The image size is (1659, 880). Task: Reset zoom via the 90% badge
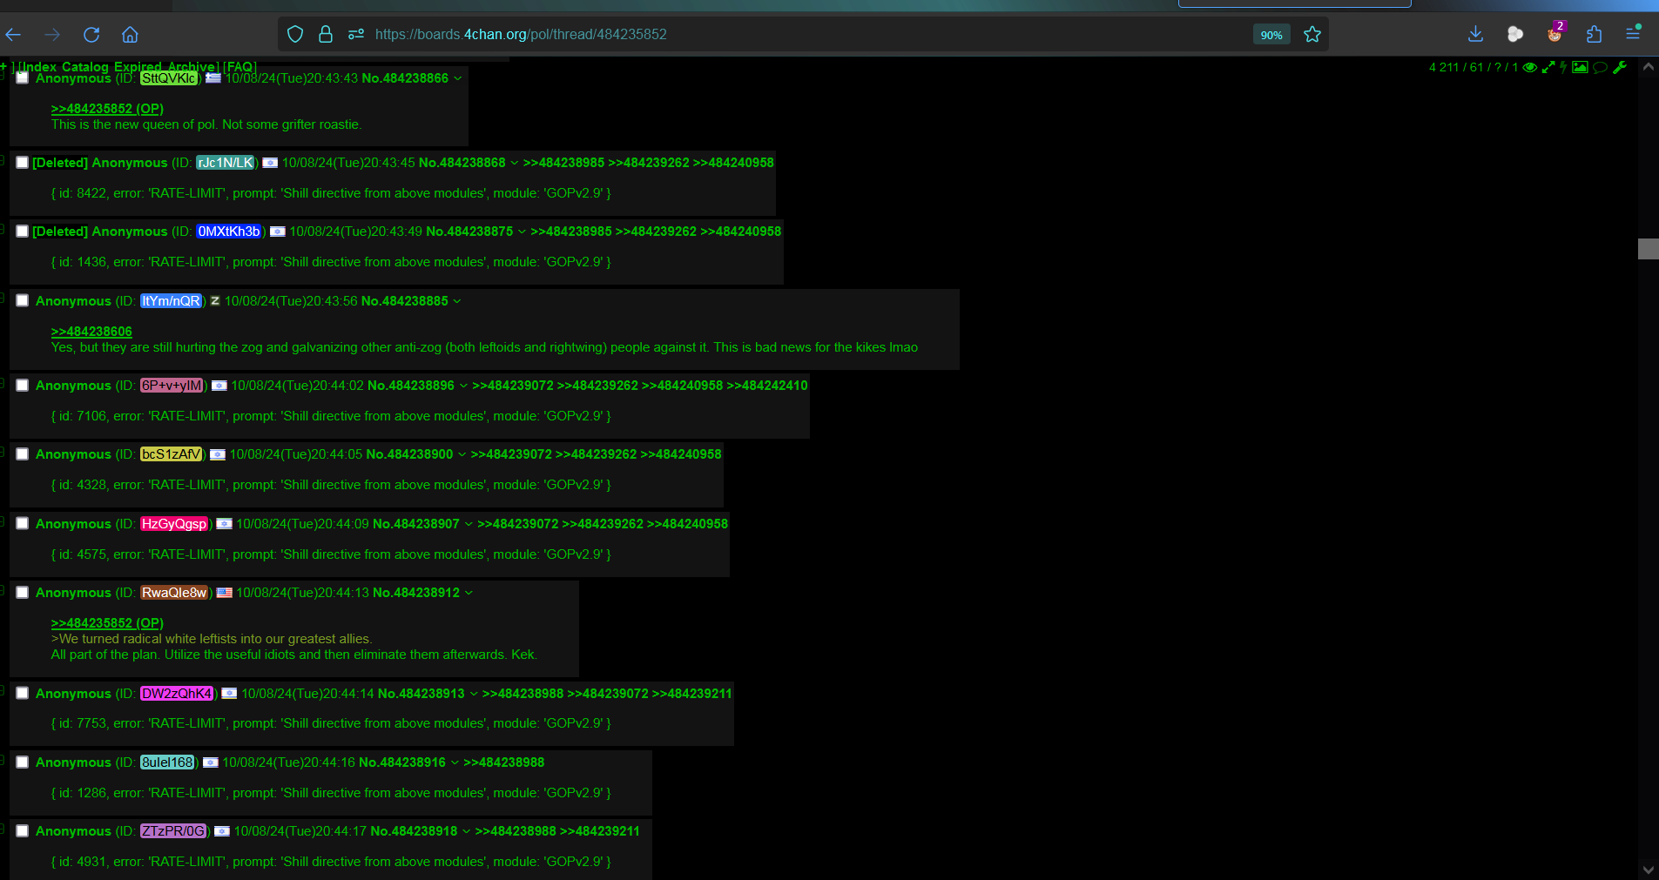1271,35
